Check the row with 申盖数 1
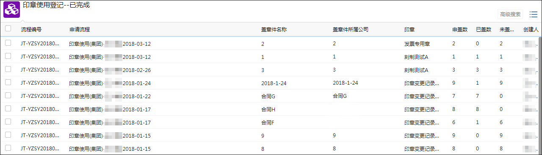This screenshot has width=542, height=155. click(8, 56)
